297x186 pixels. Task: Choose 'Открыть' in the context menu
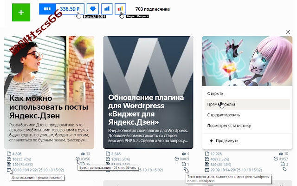[247, 93]
